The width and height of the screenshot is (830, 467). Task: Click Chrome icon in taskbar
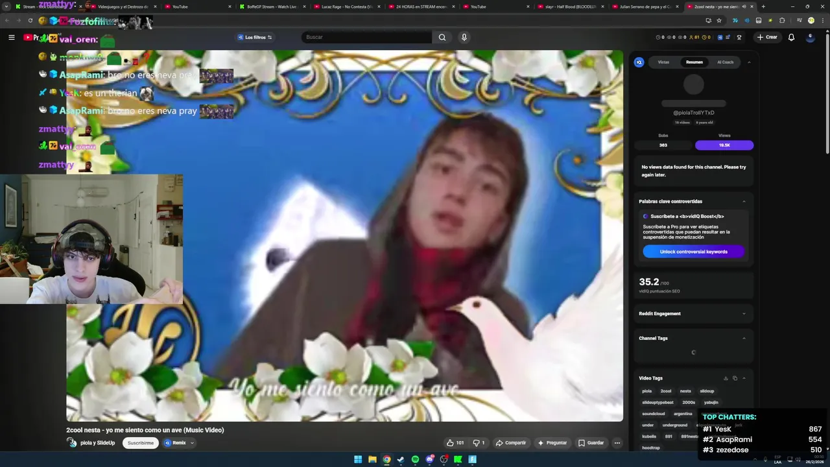pos(386,459)
